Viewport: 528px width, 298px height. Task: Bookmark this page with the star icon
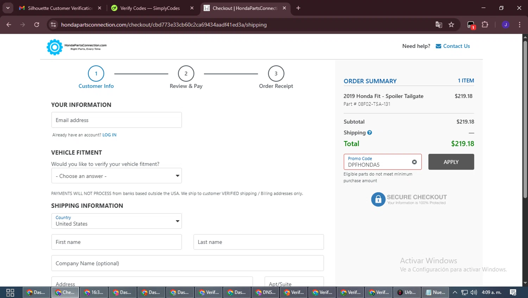451,25
